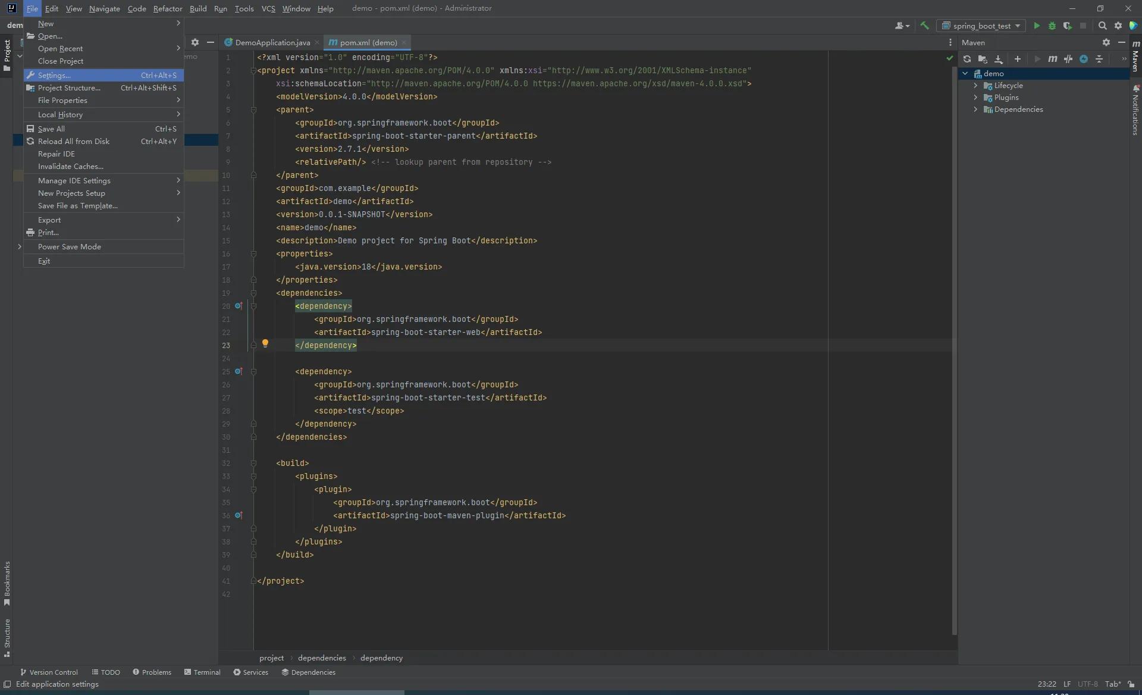Build the project using the hammer icon
This screenshot has height=695, width=1142.
(925, 26)
